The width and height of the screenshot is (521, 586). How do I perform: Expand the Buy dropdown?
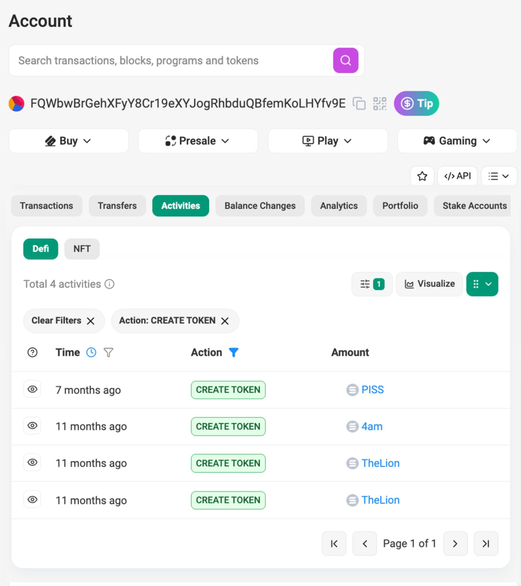(x=69, y=141)
